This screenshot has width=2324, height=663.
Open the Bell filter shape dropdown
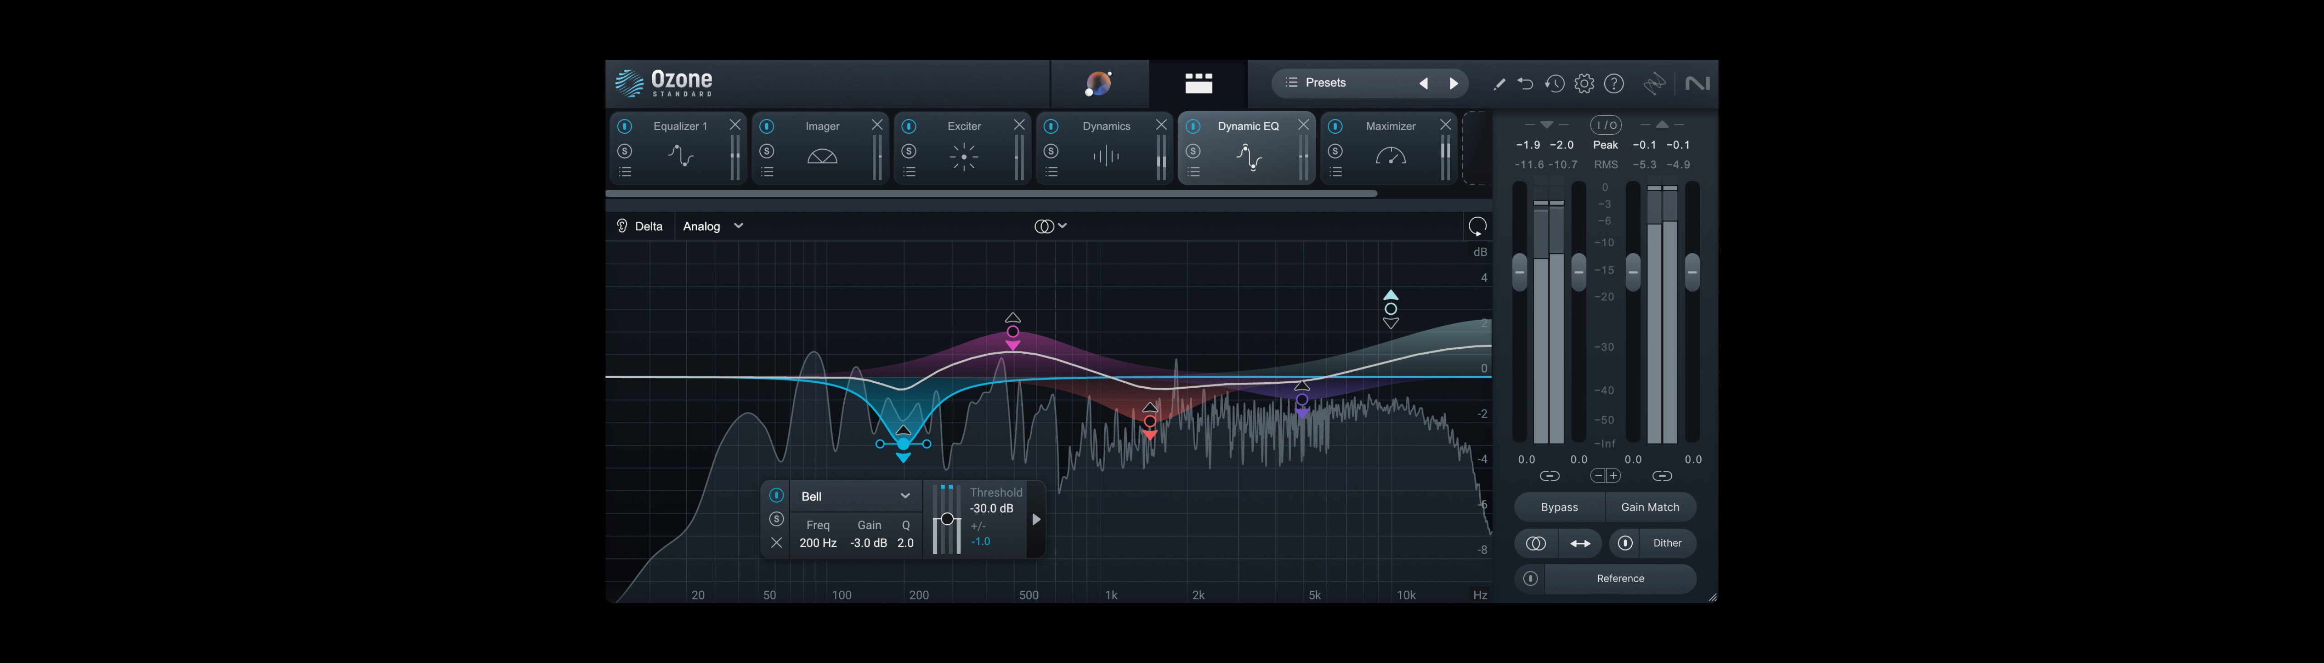point(855,497)
